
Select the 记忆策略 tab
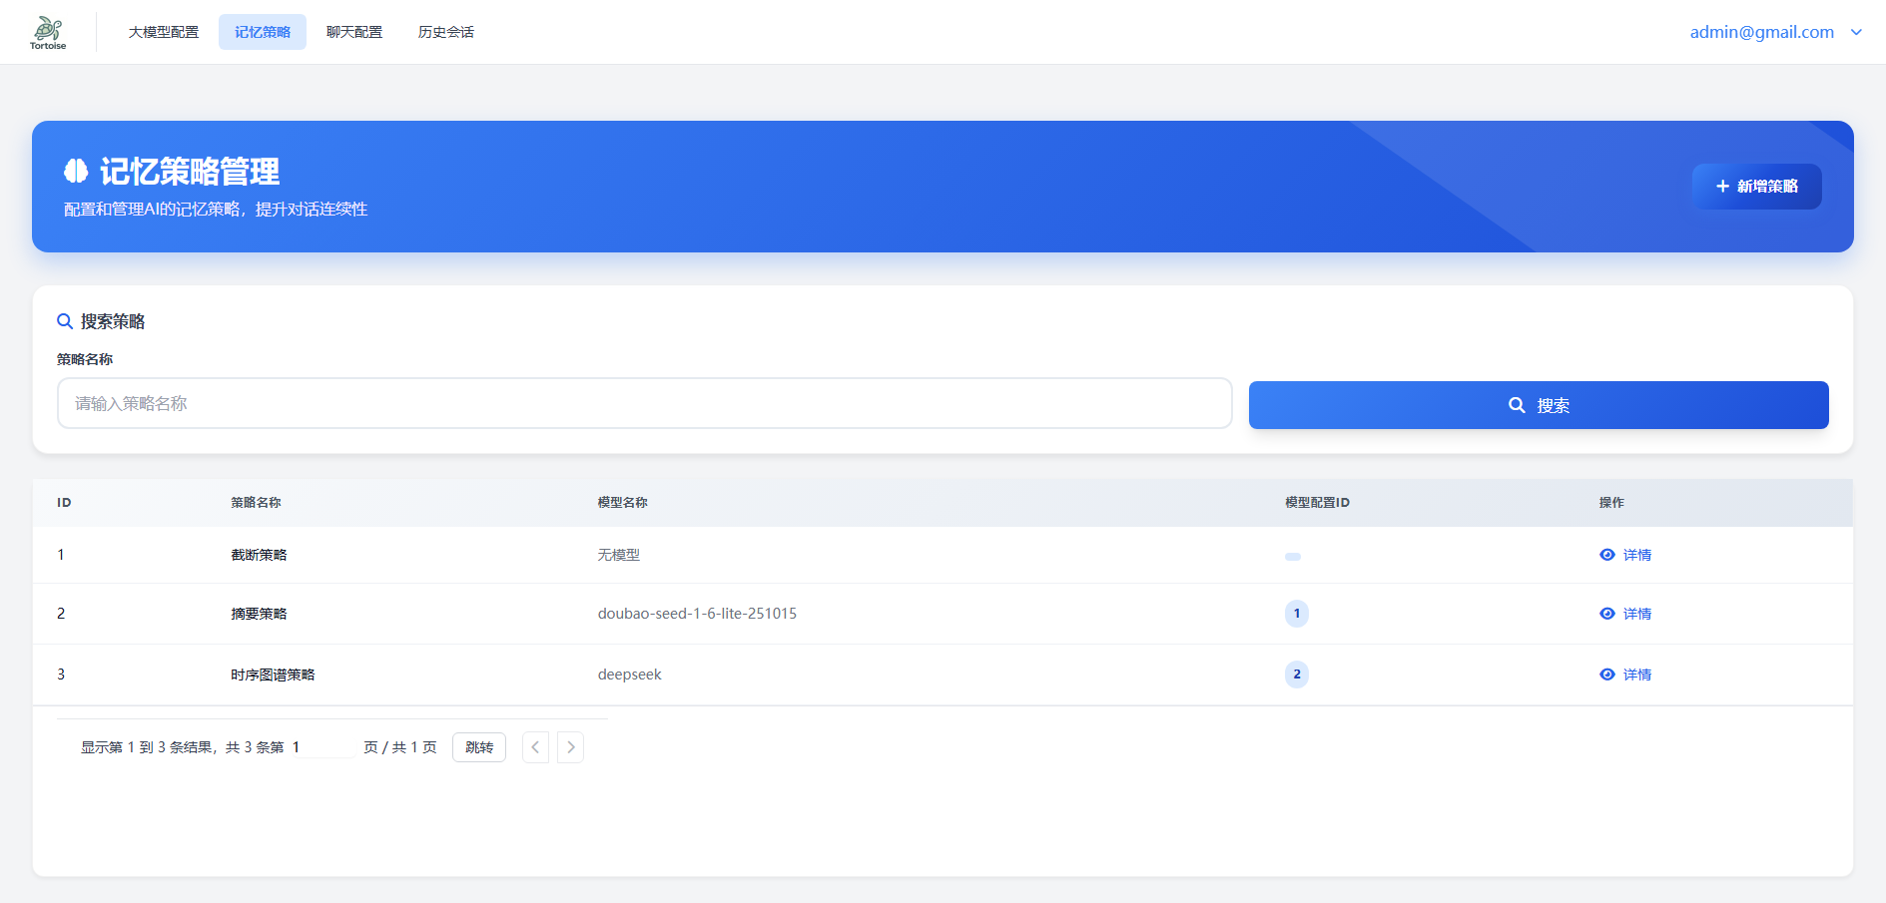pyautogui.click(x=263, y=32)
